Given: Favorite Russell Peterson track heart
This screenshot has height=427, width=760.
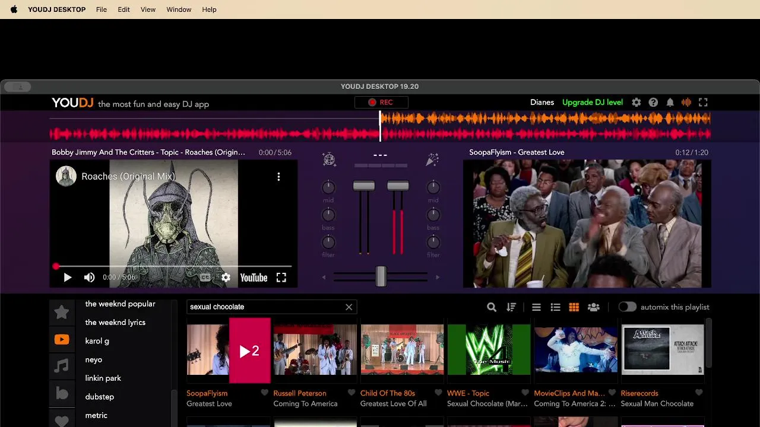Looking at the screenshot, I should coord(351,393).
